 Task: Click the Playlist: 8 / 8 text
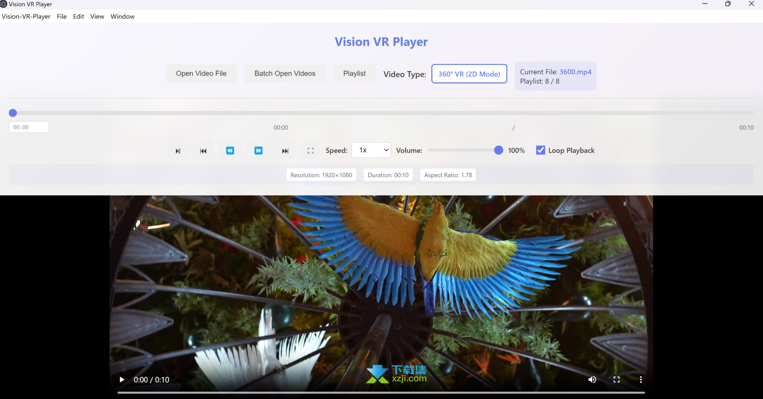coord(540,81)
